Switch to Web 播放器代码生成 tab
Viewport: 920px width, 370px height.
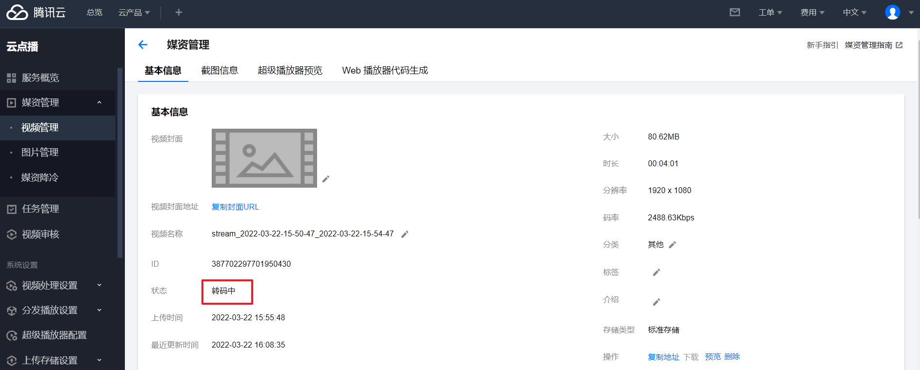click(385, 70)
